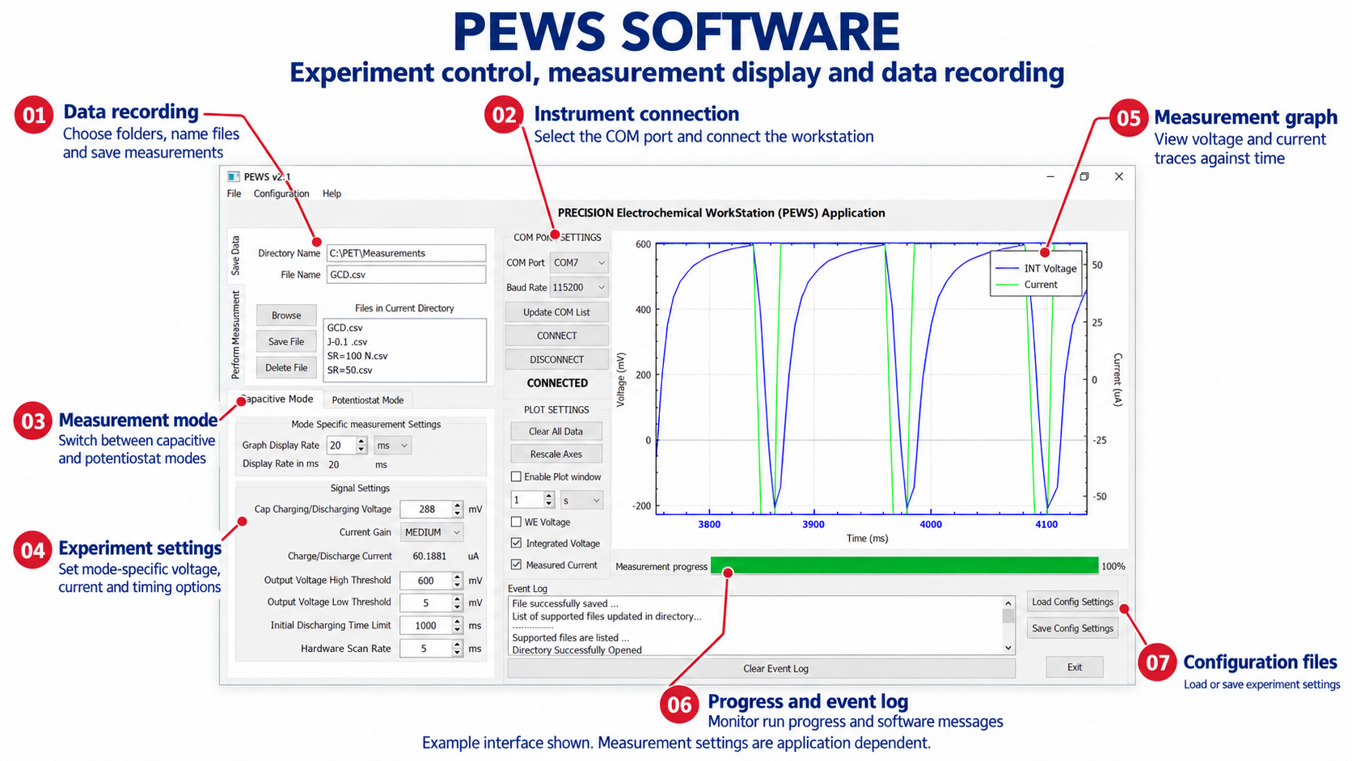
Task: Select SR=100 N.csv in file list
Action: [357, 356]
